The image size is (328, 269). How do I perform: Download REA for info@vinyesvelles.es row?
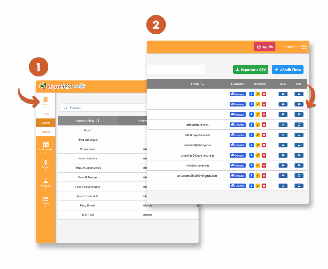click(283, 135)
